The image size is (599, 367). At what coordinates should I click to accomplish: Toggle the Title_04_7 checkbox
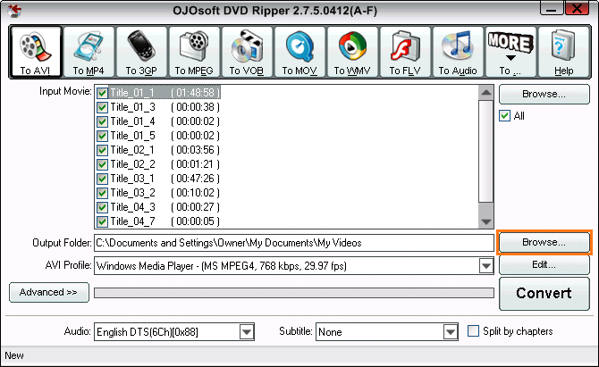tap(102, 221)
